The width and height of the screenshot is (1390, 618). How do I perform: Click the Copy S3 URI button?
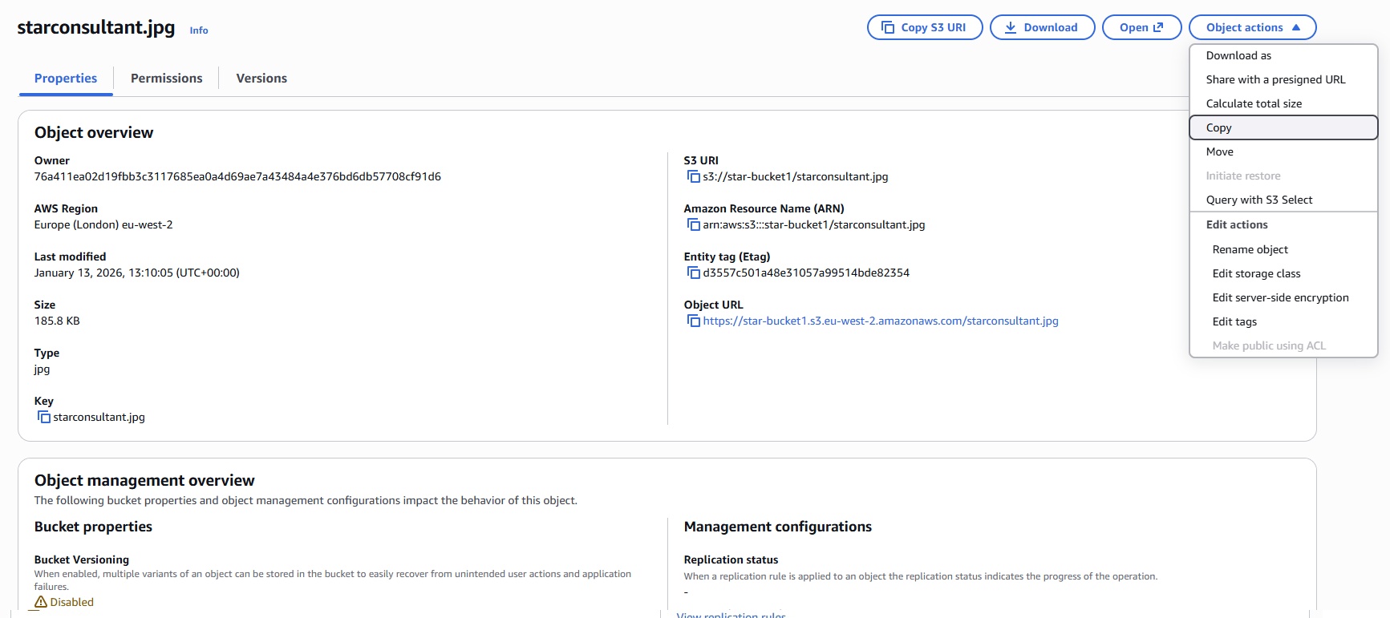tap(924, 27)
